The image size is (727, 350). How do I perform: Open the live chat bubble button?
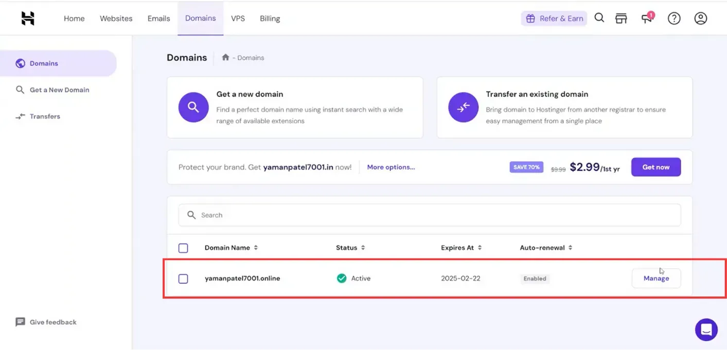click(706, 329)
